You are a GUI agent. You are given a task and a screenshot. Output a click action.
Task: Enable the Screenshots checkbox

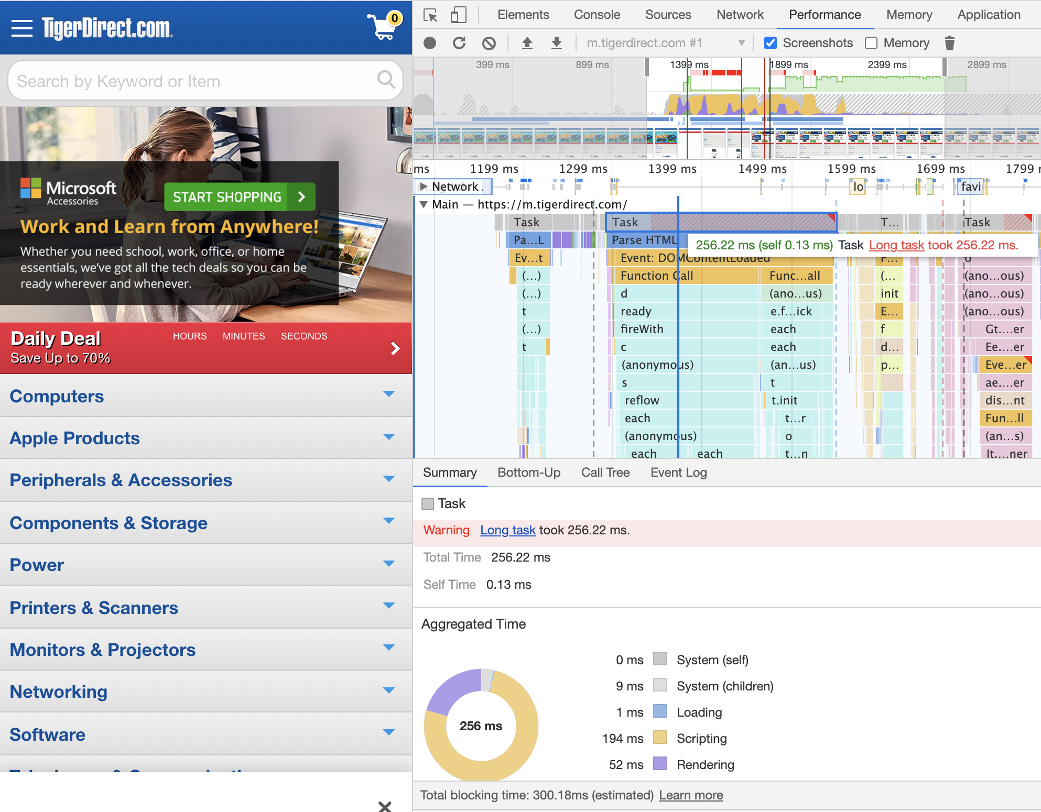click(x=771, y=43)
